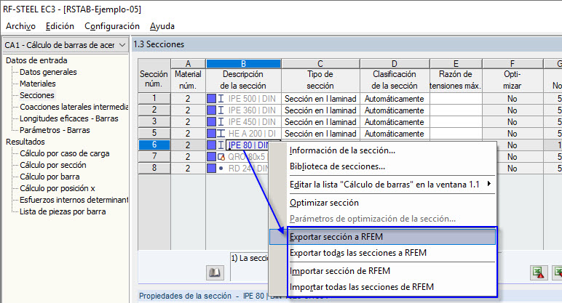Screen dimensions: 562x303
Task: Open the Ayuda menu
Action: tap(162, 26)
